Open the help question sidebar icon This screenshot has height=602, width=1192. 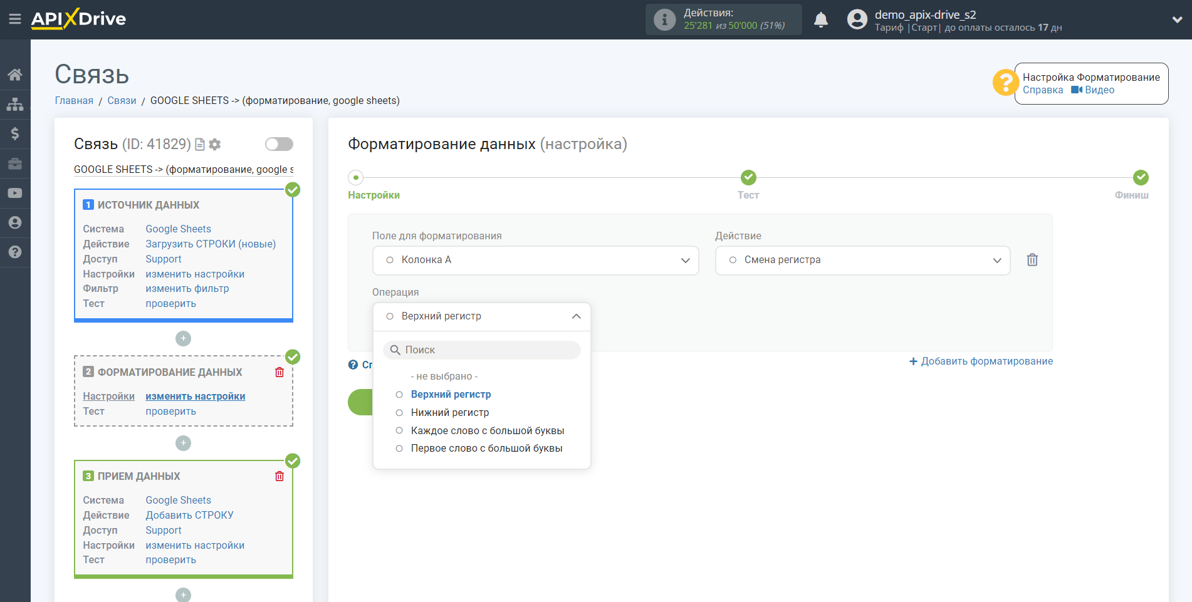(15, 252)
